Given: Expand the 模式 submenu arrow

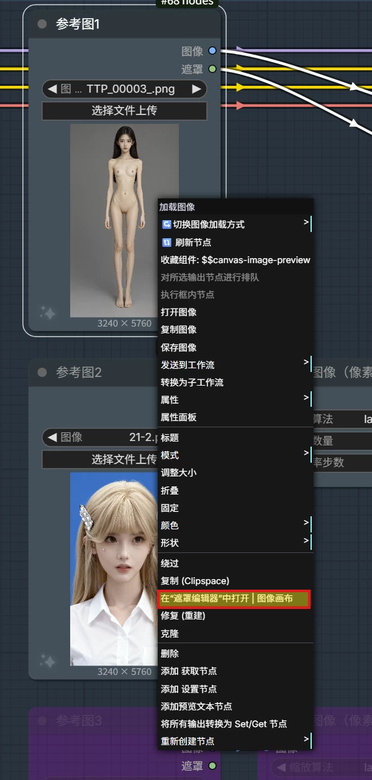Looking at the screenshot, I should 306,453.
